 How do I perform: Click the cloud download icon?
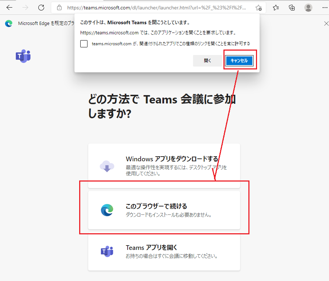pyautogui.click(x=107, y=166)
